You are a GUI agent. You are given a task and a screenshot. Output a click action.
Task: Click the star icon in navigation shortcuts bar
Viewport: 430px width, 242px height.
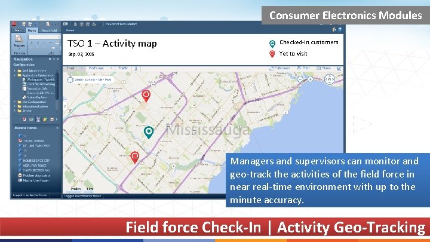pos(45,120)
